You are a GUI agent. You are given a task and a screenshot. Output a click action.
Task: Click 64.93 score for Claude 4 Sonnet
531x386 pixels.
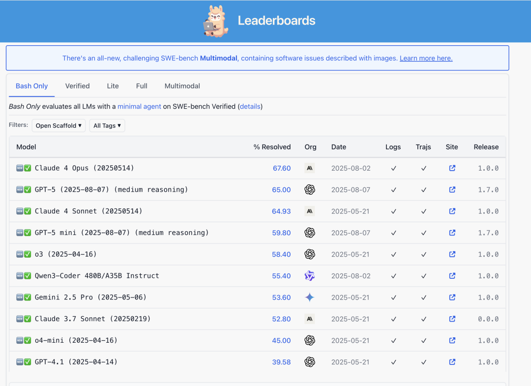281,211
